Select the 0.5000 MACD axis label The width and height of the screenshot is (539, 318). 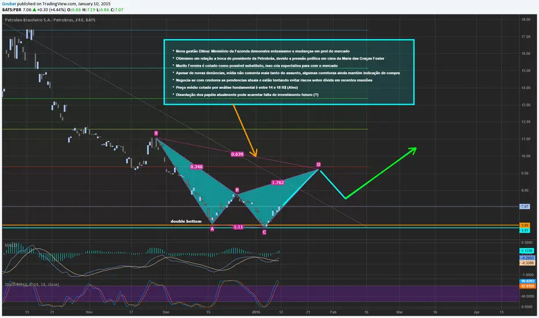coord(527,243)
